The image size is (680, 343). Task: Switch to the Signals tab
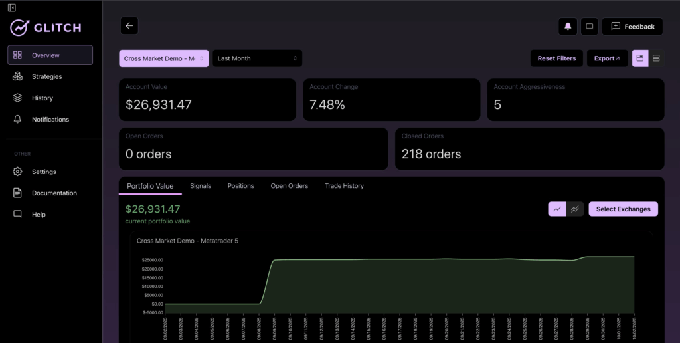pos(200,186)
